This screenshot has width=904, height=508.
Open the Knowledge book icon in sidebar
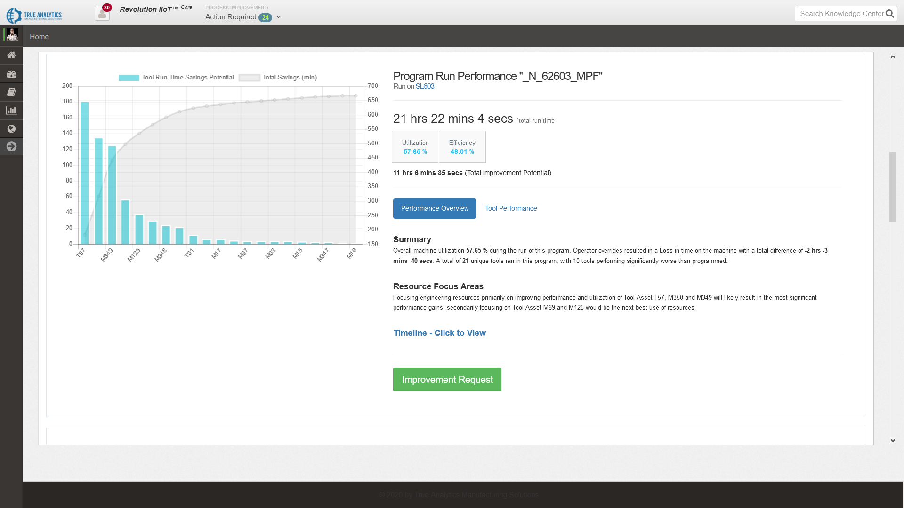coord(11,92)
